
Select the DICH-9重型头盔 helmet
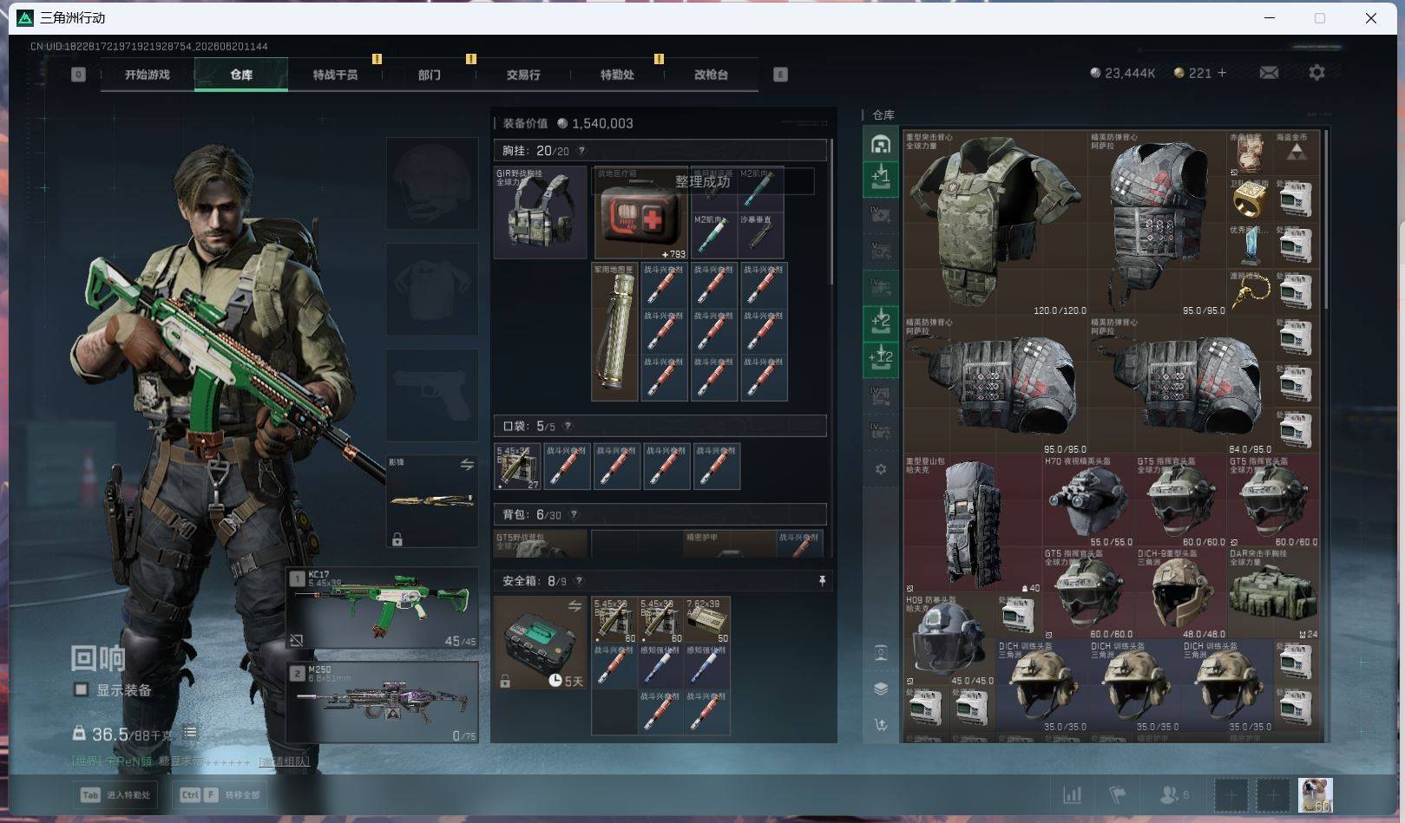(1181, 594)
